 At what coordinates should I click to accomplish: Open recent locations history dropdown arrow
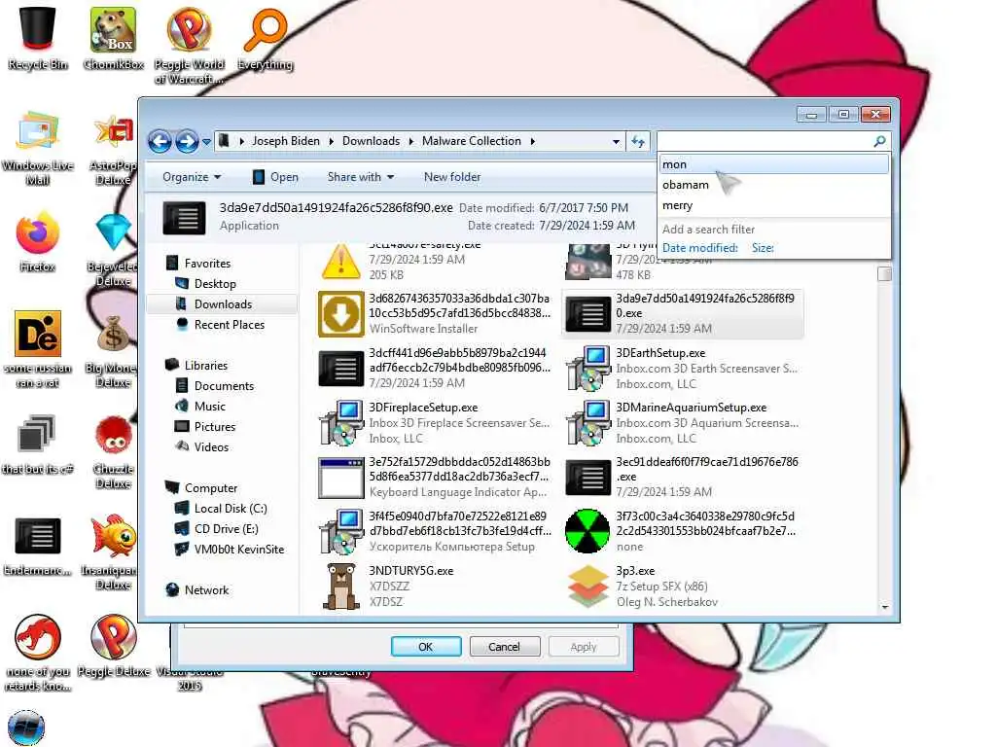(206, 142)
